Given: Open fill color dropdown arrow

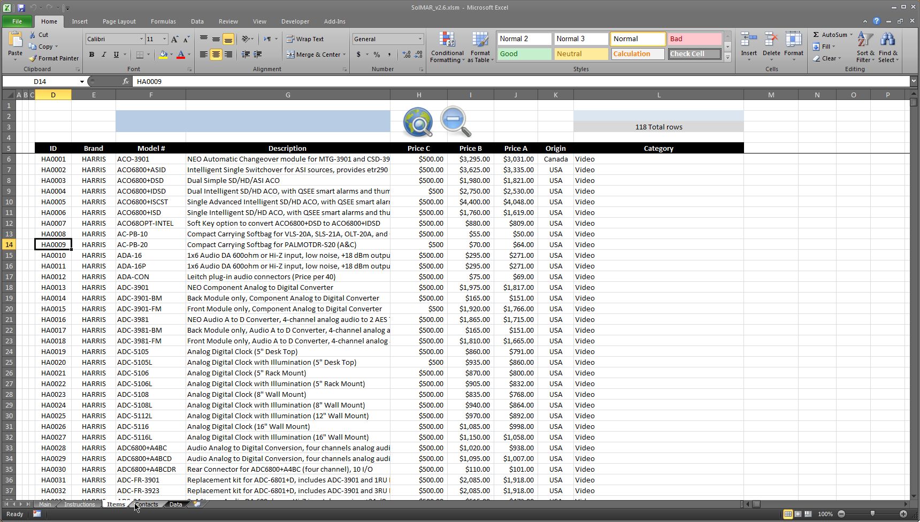Looking at the screenshot, I should click(171, 55).
